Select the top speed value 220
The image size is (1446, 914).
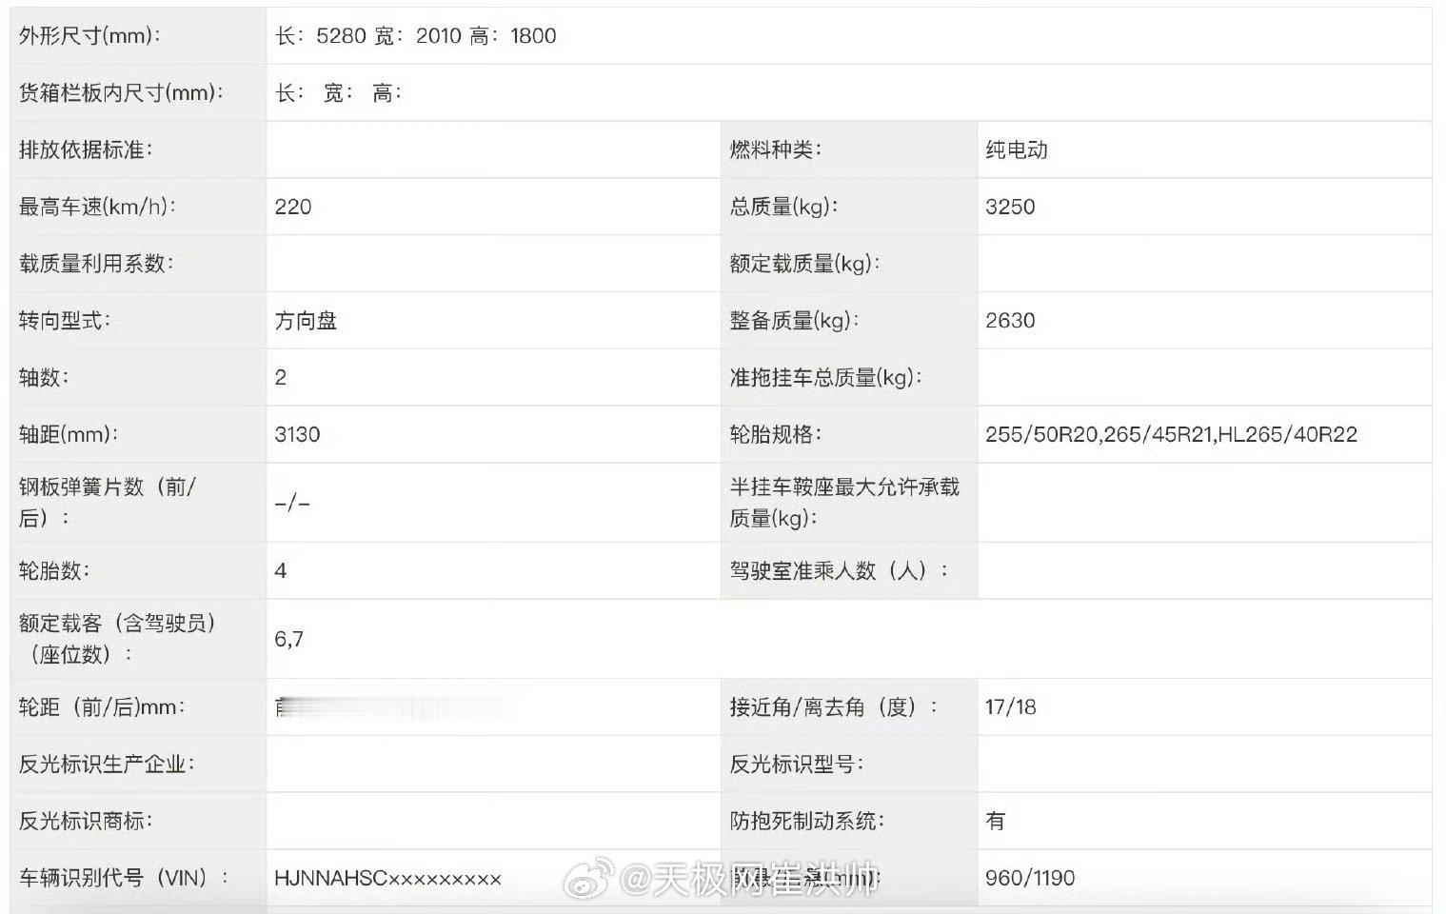pyautogui.click(x=293, y=207)
